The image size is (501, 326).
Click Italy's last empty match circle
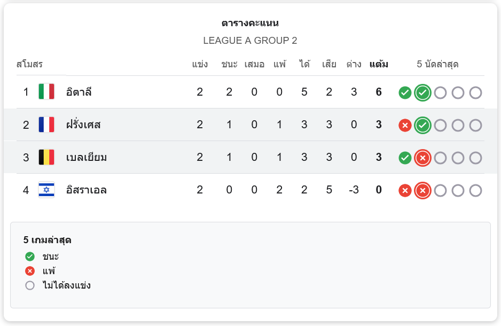click(475, 92)
